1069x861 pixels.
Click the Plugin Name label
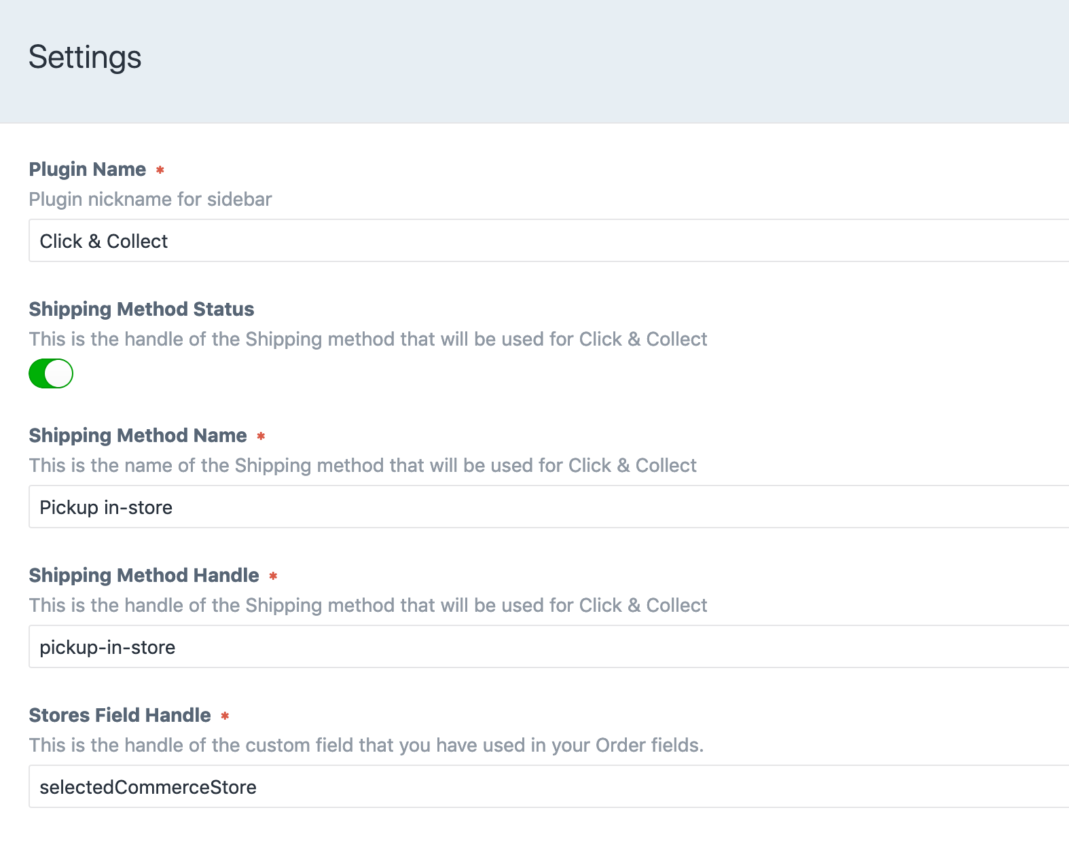pos(88,169)
